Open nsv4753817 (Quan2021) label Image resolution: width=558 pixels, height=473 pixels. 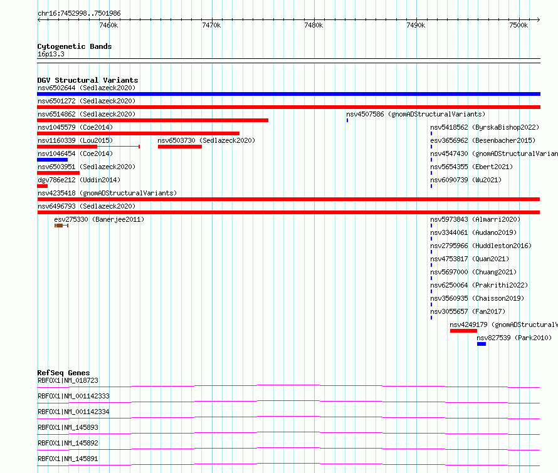tap(470, 259)
